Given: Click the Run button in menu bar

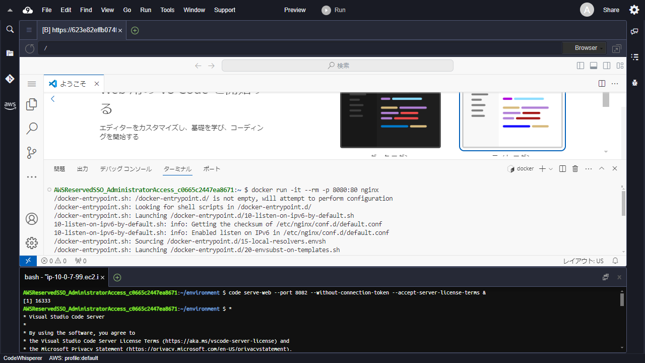Looking at the screenshot, I should (334, 10).
